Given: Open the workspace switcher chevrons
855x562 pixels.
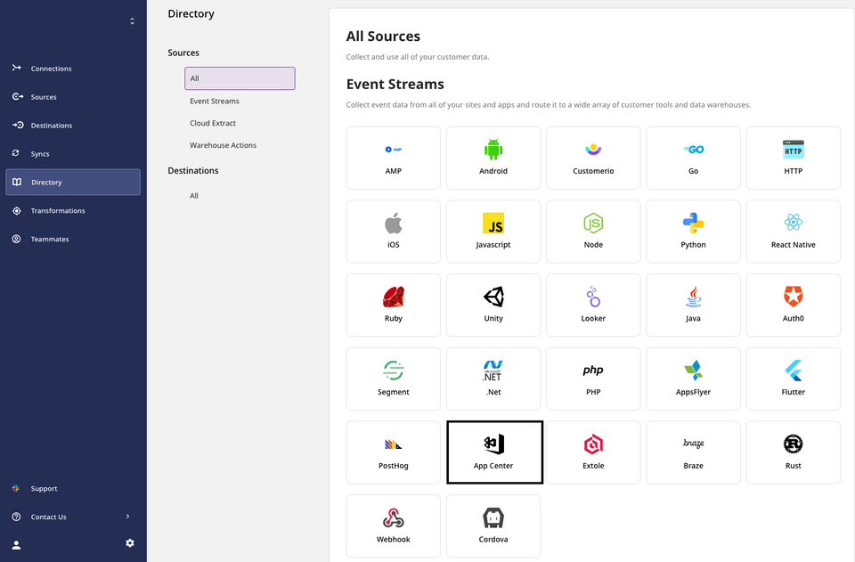Looking at the screenshot, I should tap(132, 20).
